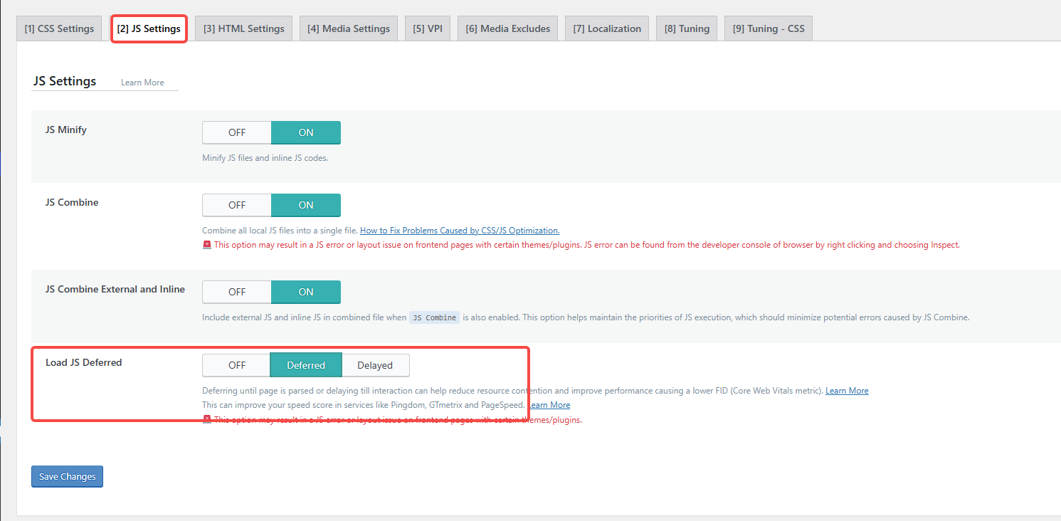Open the Media Settings tab

348,28
